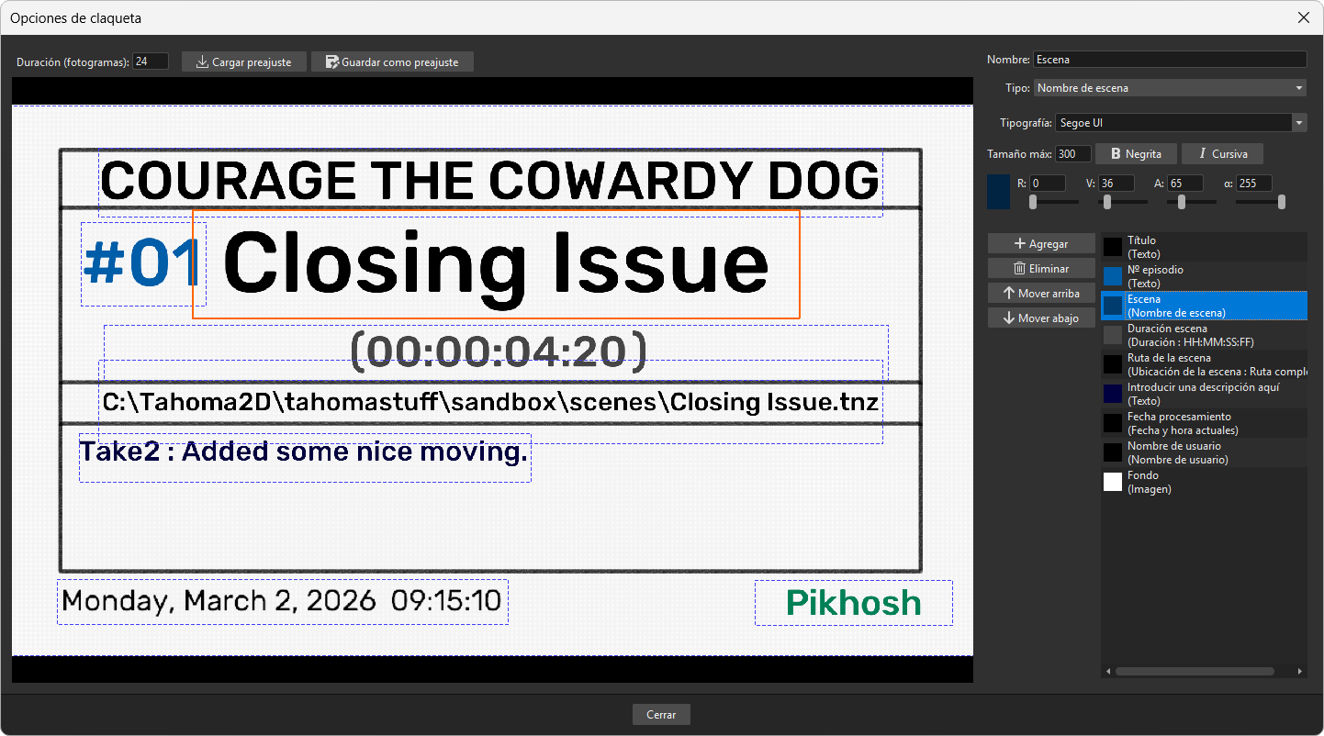Image resolution: width=1324 pixels, height=736 pixels.
Task: Click the Guardar como preajuste save icon
Action: click(x=331, y=62)
